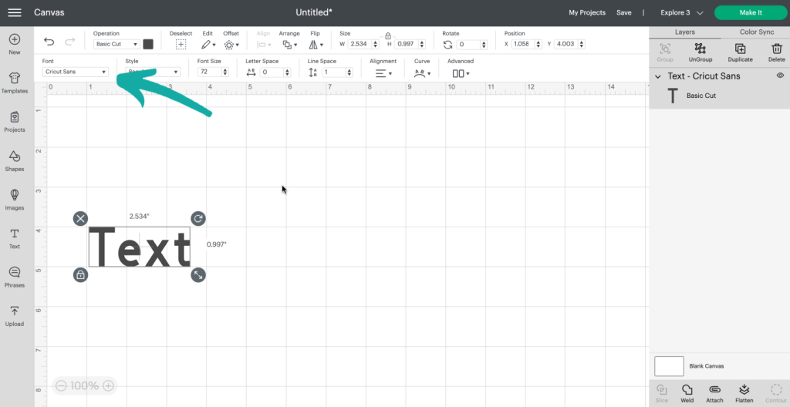The image size is (790, 407).
Task: Open the Templates panel
Action: pyautogui.click(x=15, y=83)
